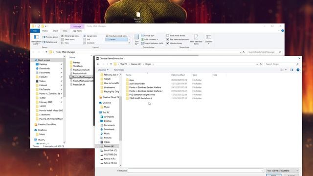The height and width of the screenshot is (176, 313).
Task: Select the Plants vs Zombies Garden Warfare 2 folder
Action: [146, 91]
